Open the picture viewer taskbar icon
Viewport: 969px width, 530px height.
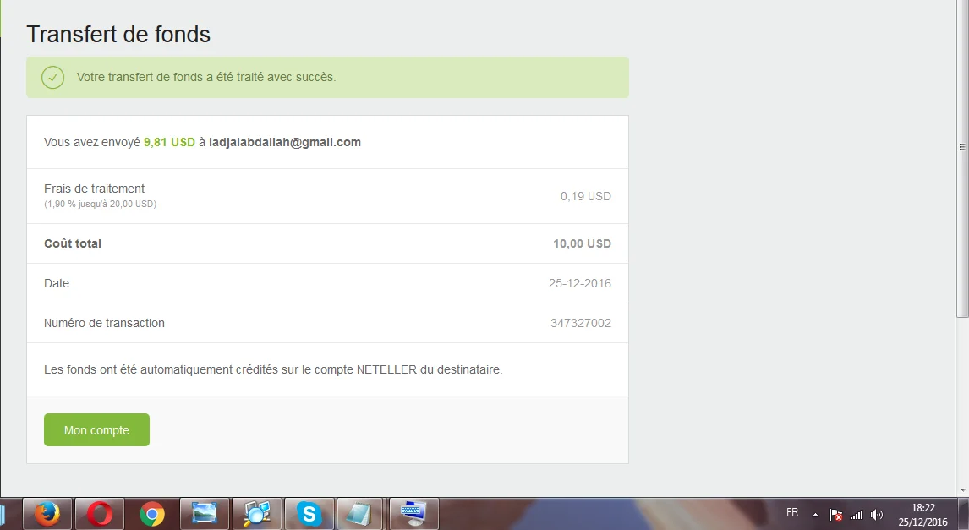(x=205, y=513)
